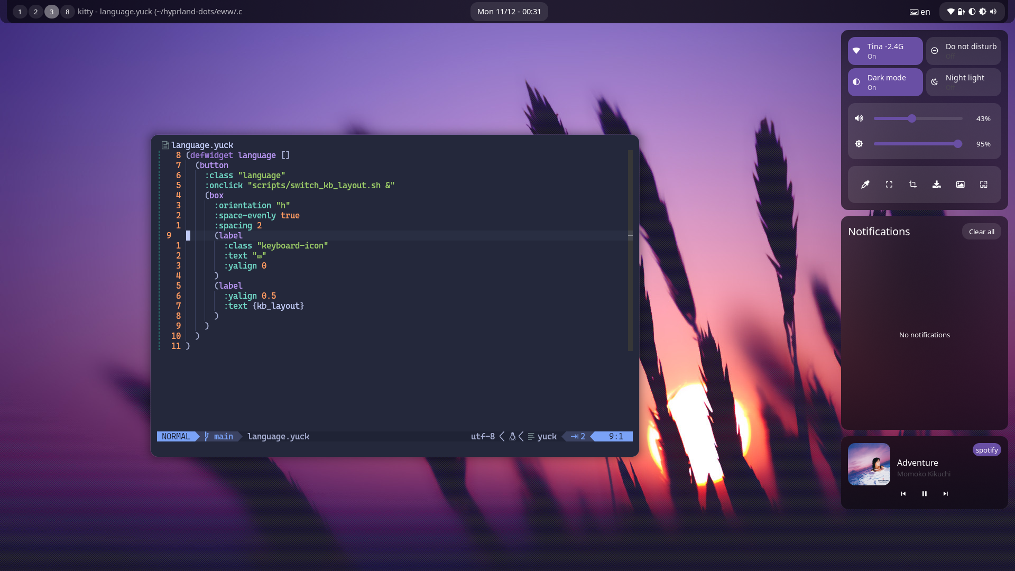Click the en keyboard layout button
This screenshot has width=1015, height=571.
coord(920,12)
